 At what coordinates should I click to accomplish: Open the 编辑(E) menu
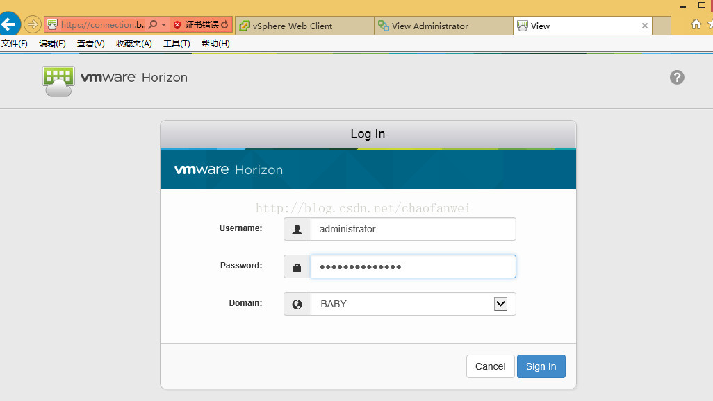(52, 44)
